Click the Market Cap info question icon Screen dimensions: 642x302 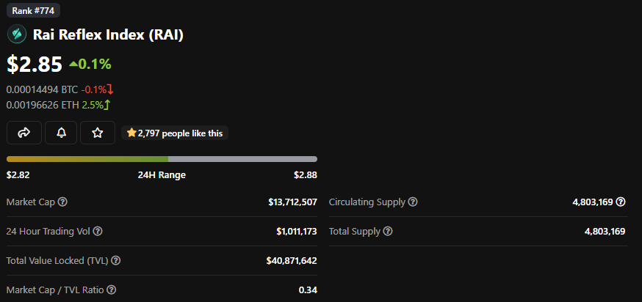tap(63, 202)
